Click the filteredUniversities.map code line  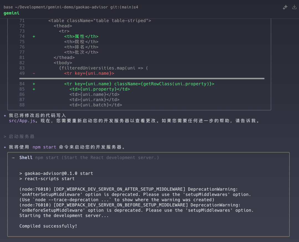click(x=104, y=68)
